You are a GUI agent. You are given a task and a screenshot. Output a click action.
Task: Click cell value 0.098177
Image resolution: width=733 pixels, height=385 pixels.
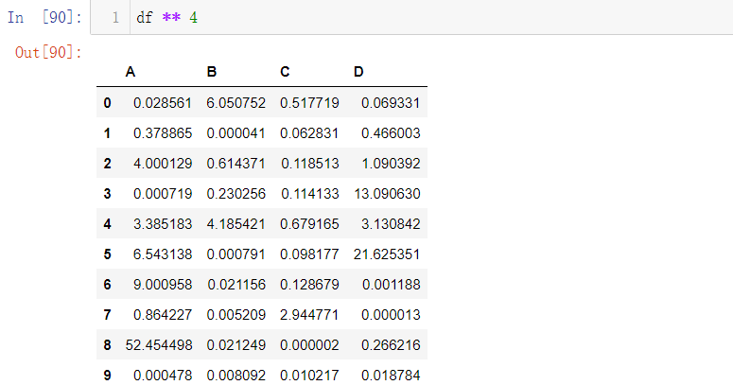(309, 254)
